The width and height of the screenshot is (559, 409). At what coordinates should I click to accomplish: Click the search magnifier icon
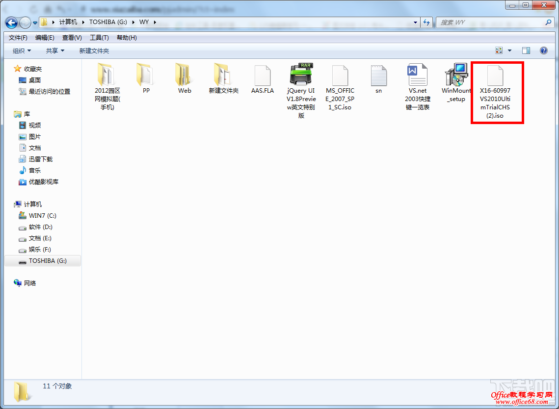pyautogui.click(x=548, y=22)
